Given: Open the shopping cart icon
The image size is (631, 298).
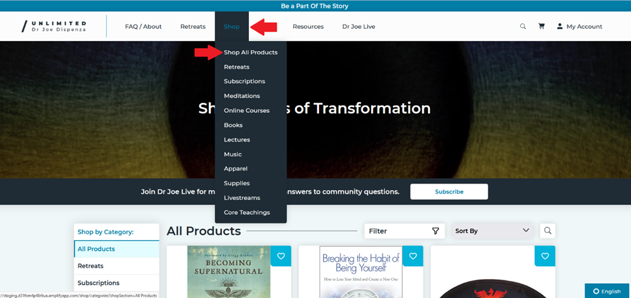Looking at the screenshot, I should point(542,26).
